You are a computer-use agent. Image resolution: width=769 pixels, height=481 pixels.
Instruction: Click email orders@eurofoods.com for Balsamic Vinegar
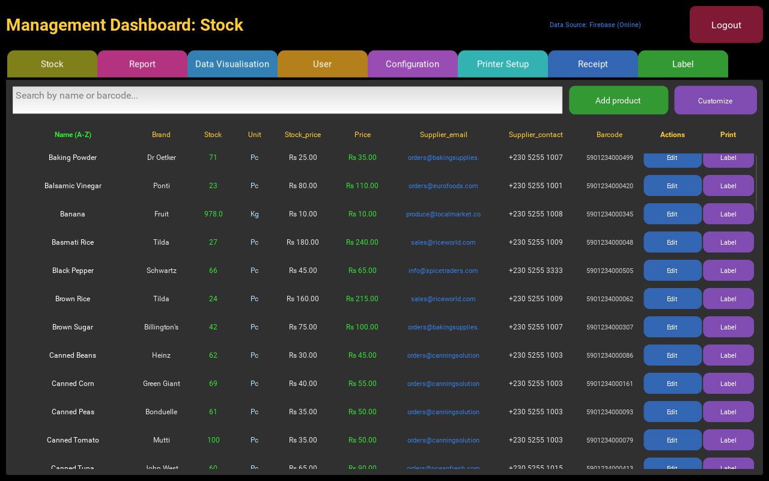coord(443,186)
